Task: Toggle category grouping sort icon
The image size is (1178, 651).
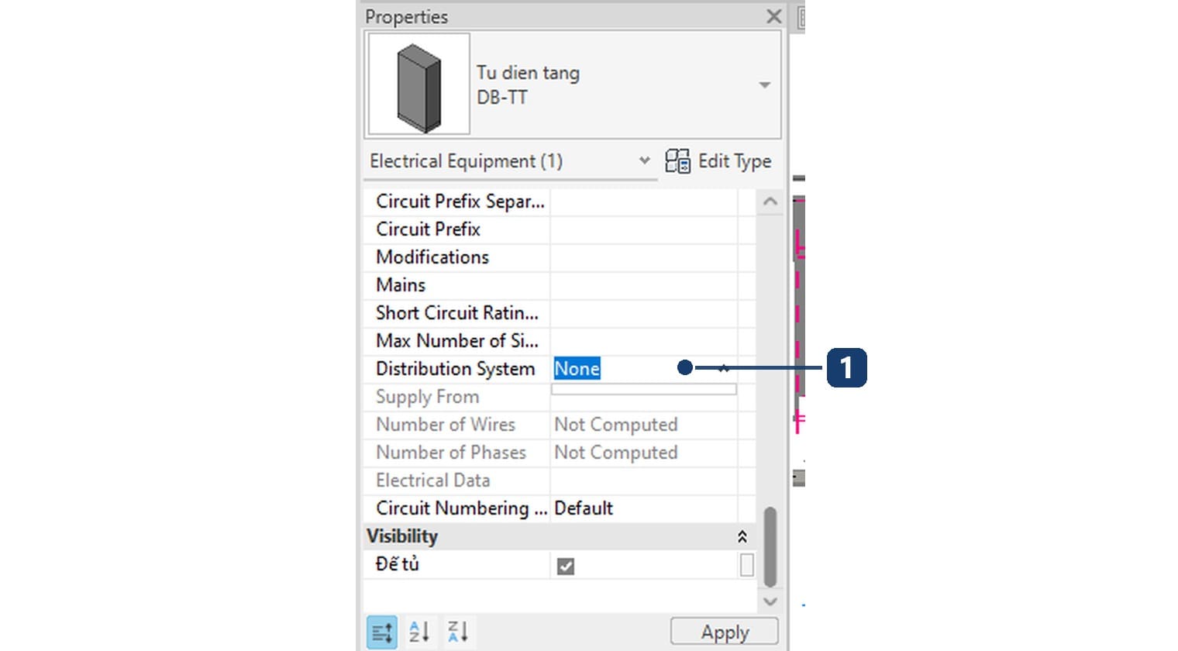Action: click(382, 632)
